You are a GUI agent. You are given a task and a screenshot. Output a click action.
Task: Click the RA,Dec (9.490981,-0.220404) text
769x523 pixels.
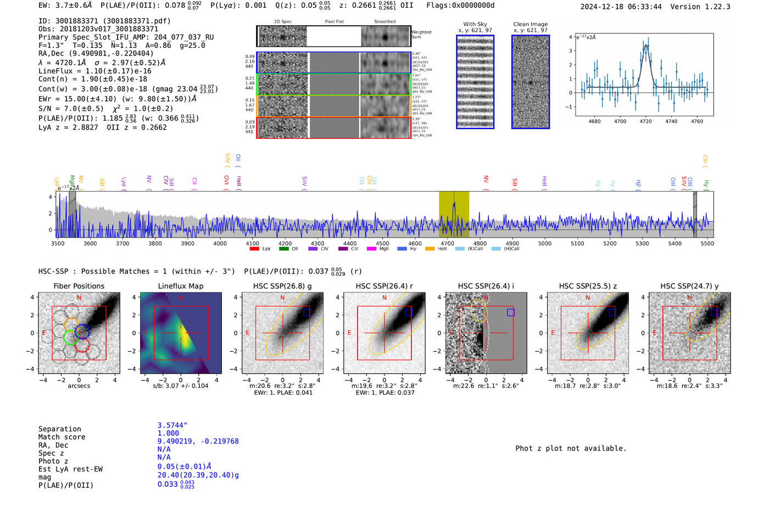click(x=96, y=54)
